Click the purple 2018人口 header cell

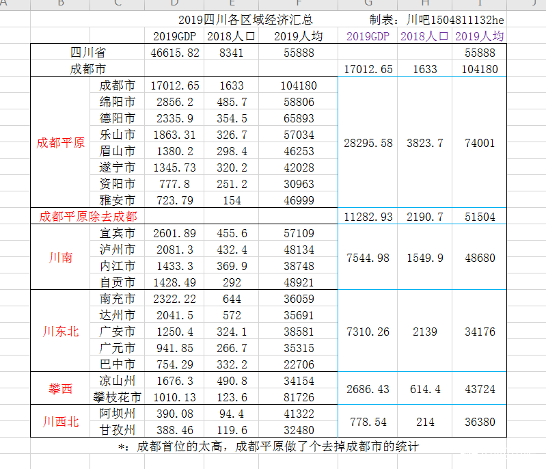(x=424, y=36)
